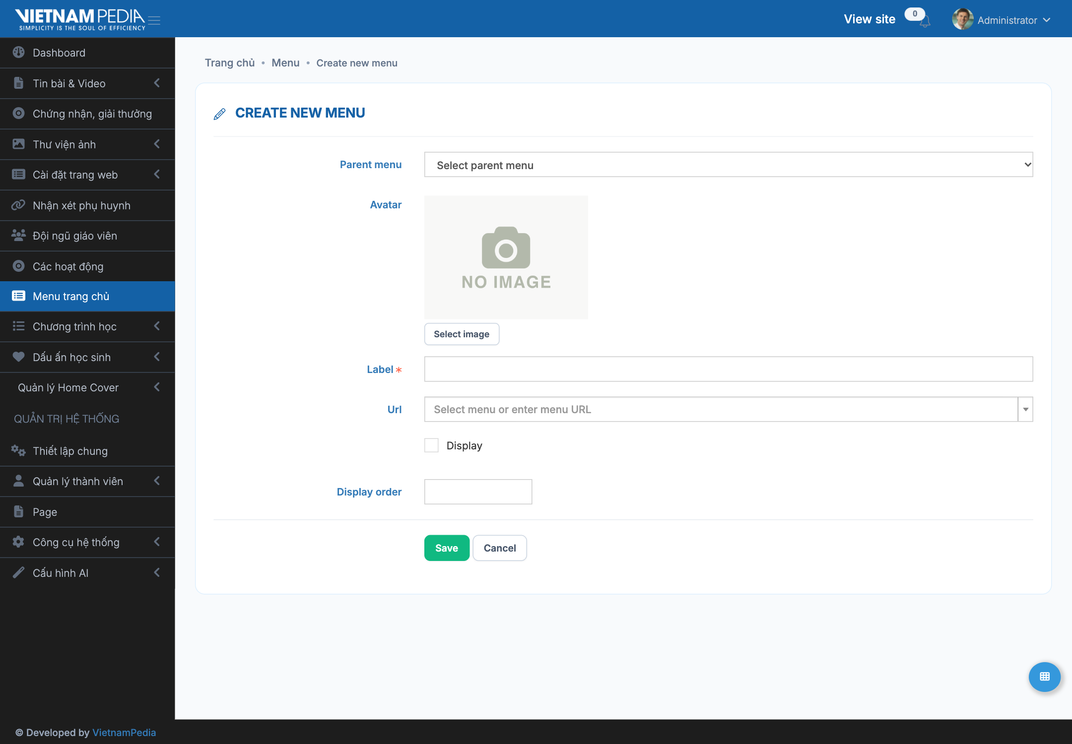Viewport: 1072px width, 744px height.
Task: Click the Dấu ấn học sinh heart icon
Action: 18,357
